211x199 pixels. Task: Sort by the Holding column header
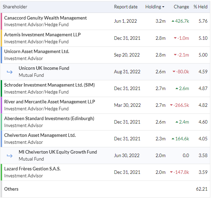coord(155,7)
